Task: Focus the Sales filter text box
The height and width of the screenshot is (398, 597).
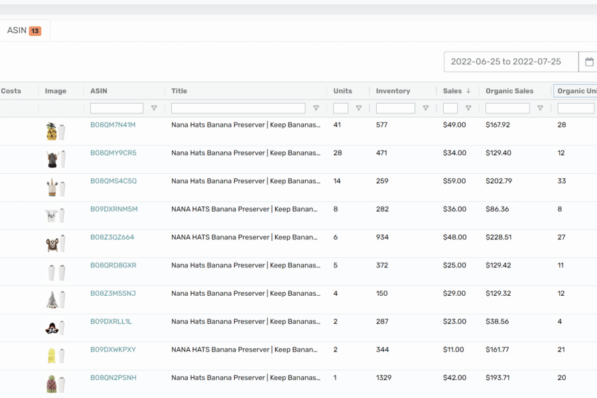Action: (x=450, y=108)
